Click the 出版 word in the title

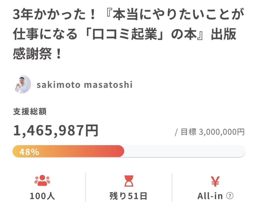point(223,34)
